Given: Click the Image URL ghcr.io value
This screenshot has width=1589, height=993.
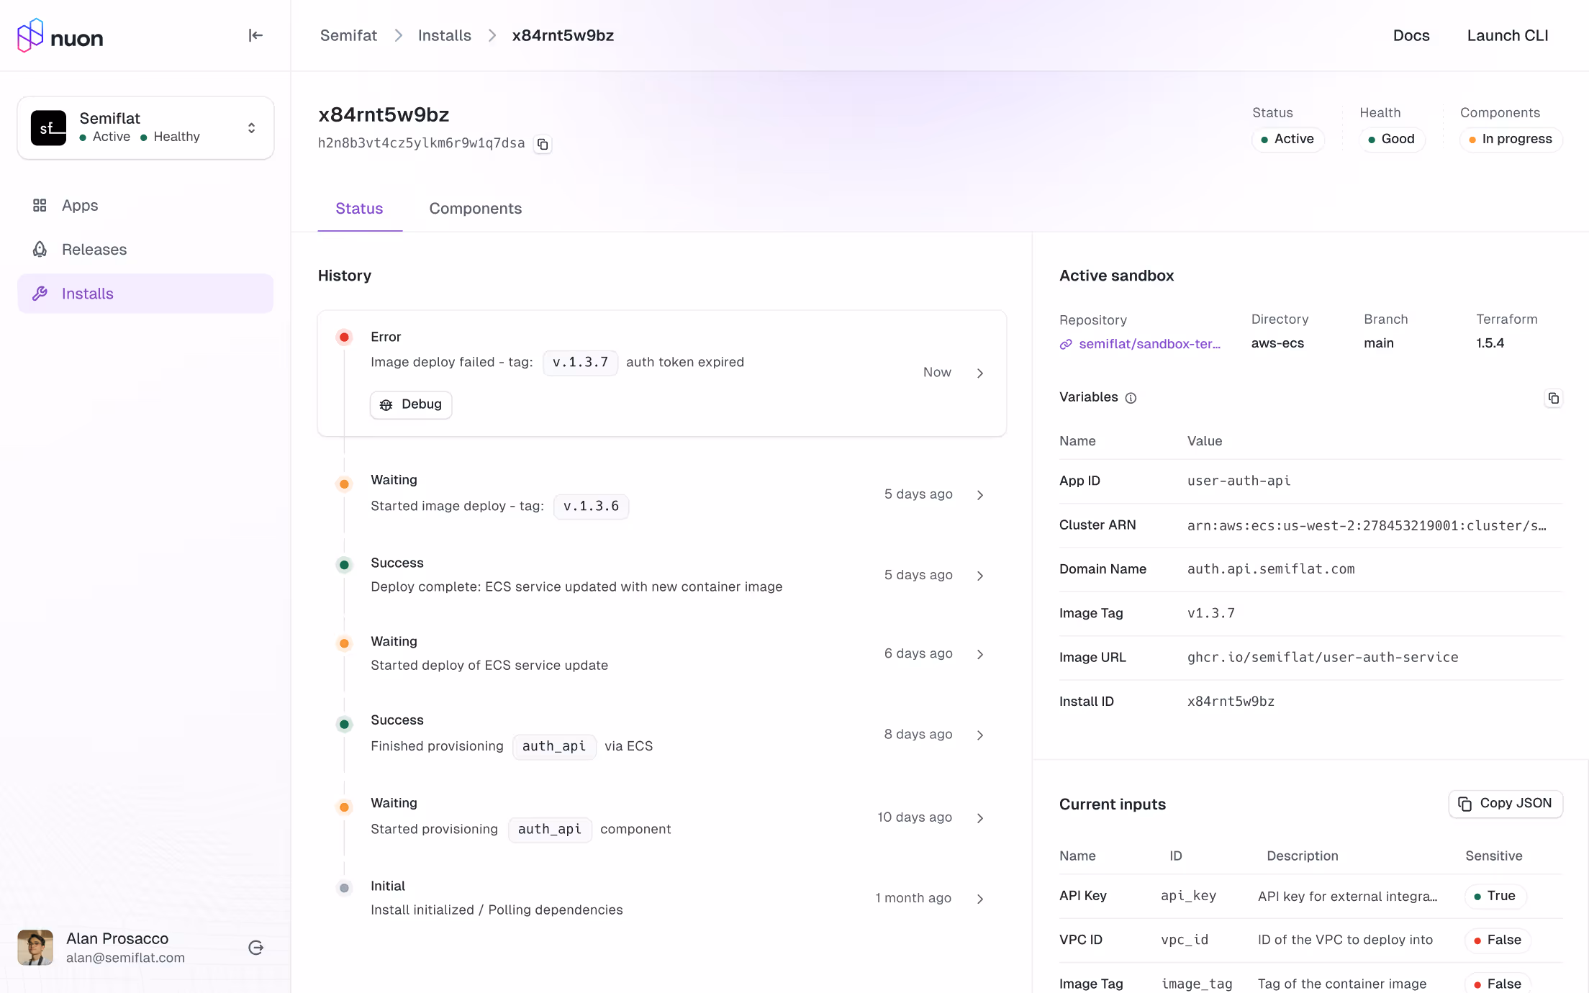Looking at the screenshot, I should tap(1323, 657).
